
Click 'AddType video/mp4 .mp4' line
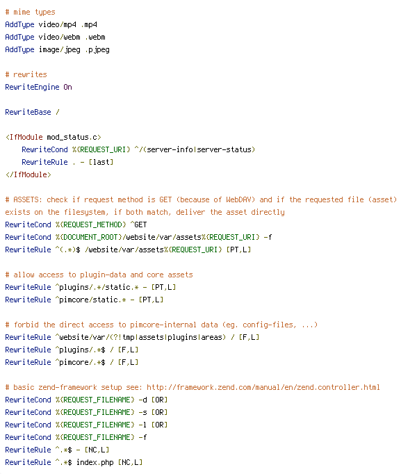click(51, 24)
